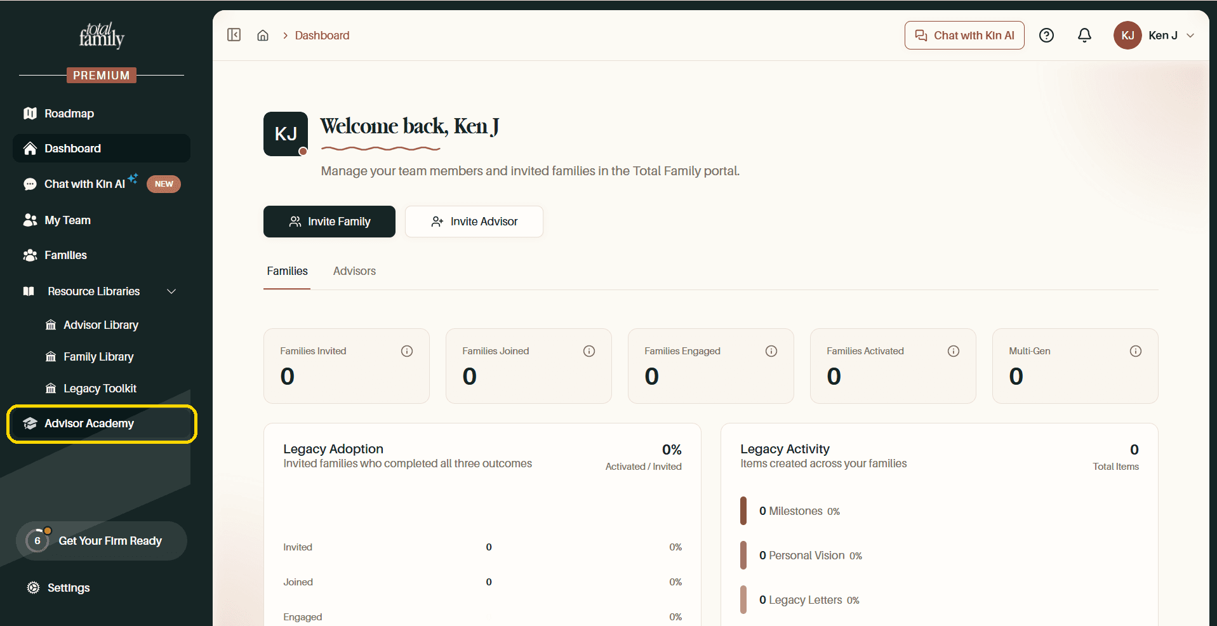Click the Legacy Letters color bar
Image resolution: width=1217 pixels, height=626 pixels.
pyautogui.click(x=743, y=600)
